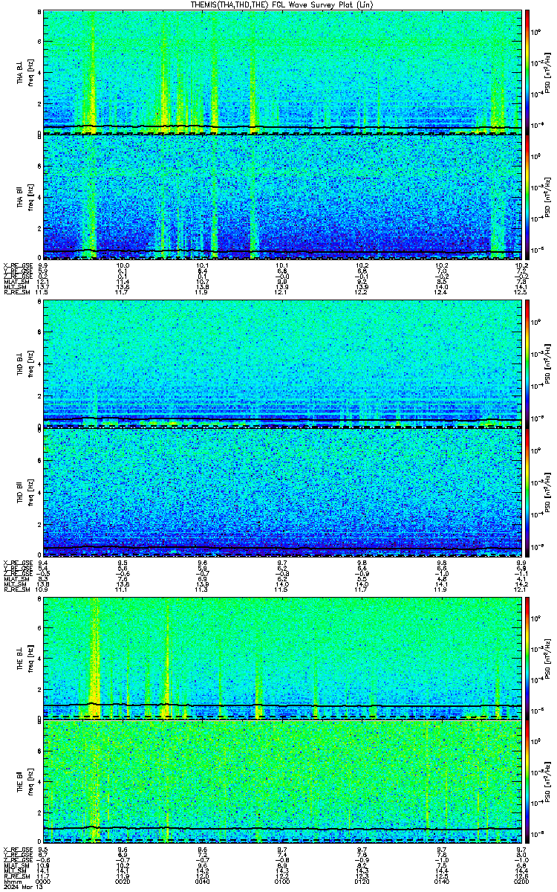The width and height of the screenshot is (557, 892).
Task: Click the THEMIS FGL Wave Survey Plot title
Action: [282, 4]
